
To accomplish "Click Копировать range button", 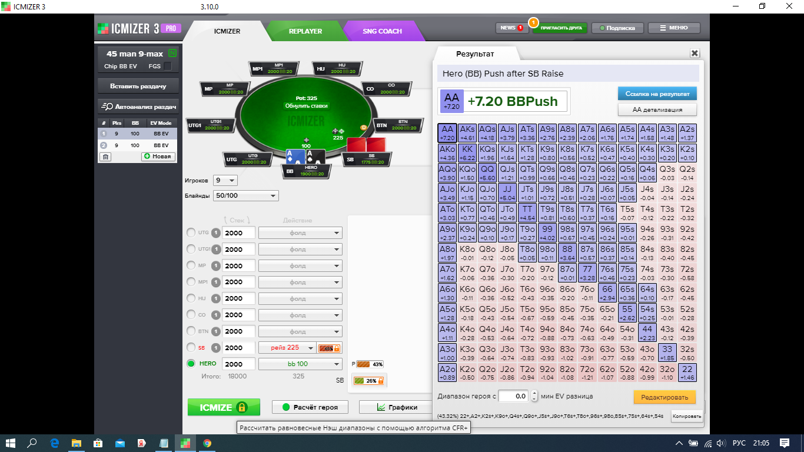I will [x=687, y=416].
